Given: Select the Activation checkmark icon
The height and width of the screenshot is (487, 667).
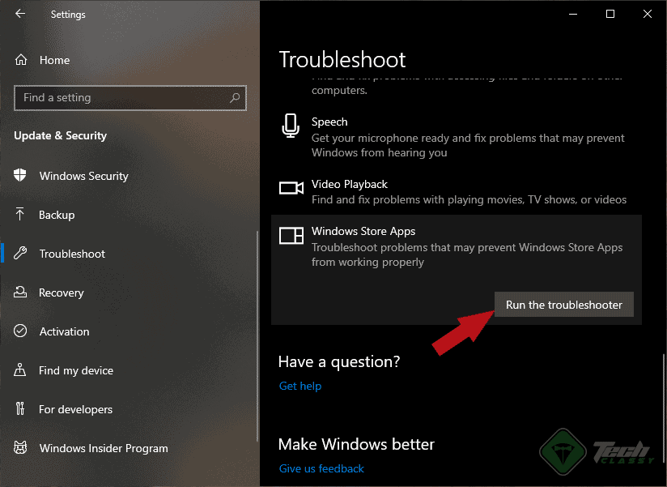Looking at the screenshot, I should [19, 331].
